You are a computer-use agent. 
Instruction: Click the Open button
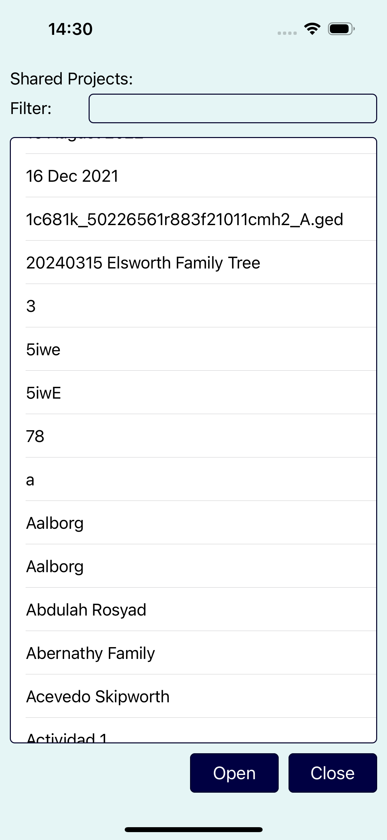point(234,773)
